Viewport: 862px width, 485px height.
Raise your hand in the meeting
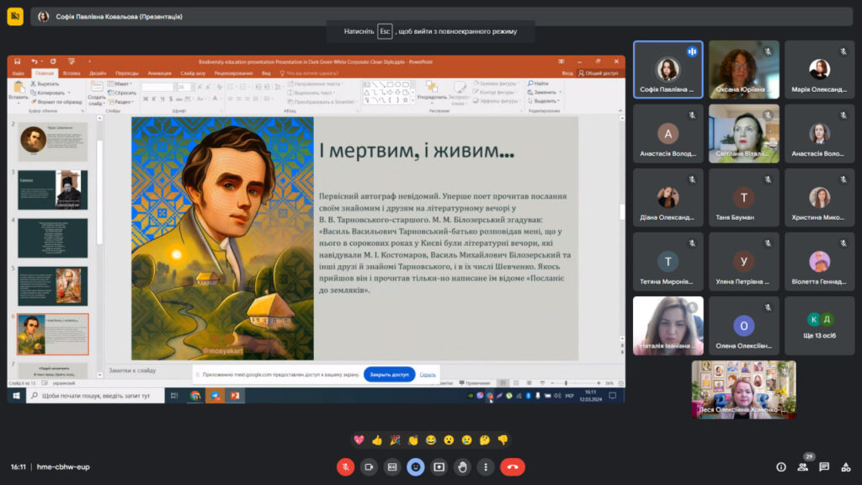(x=462, y=466)
